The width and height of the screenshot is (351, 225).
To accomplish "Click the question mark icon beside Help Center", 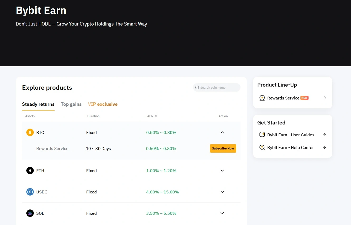I will click(262, 147).
